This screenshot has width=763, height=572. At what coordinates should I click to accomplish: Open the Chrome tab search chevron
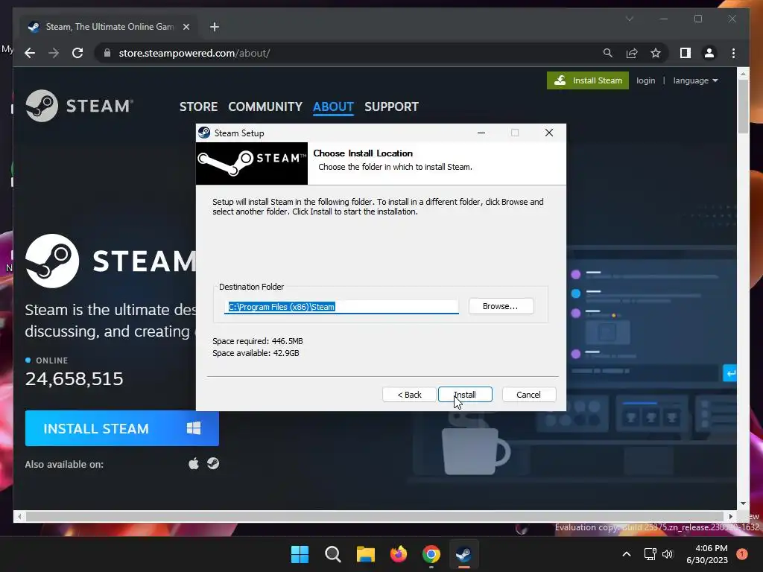point(629,19)
